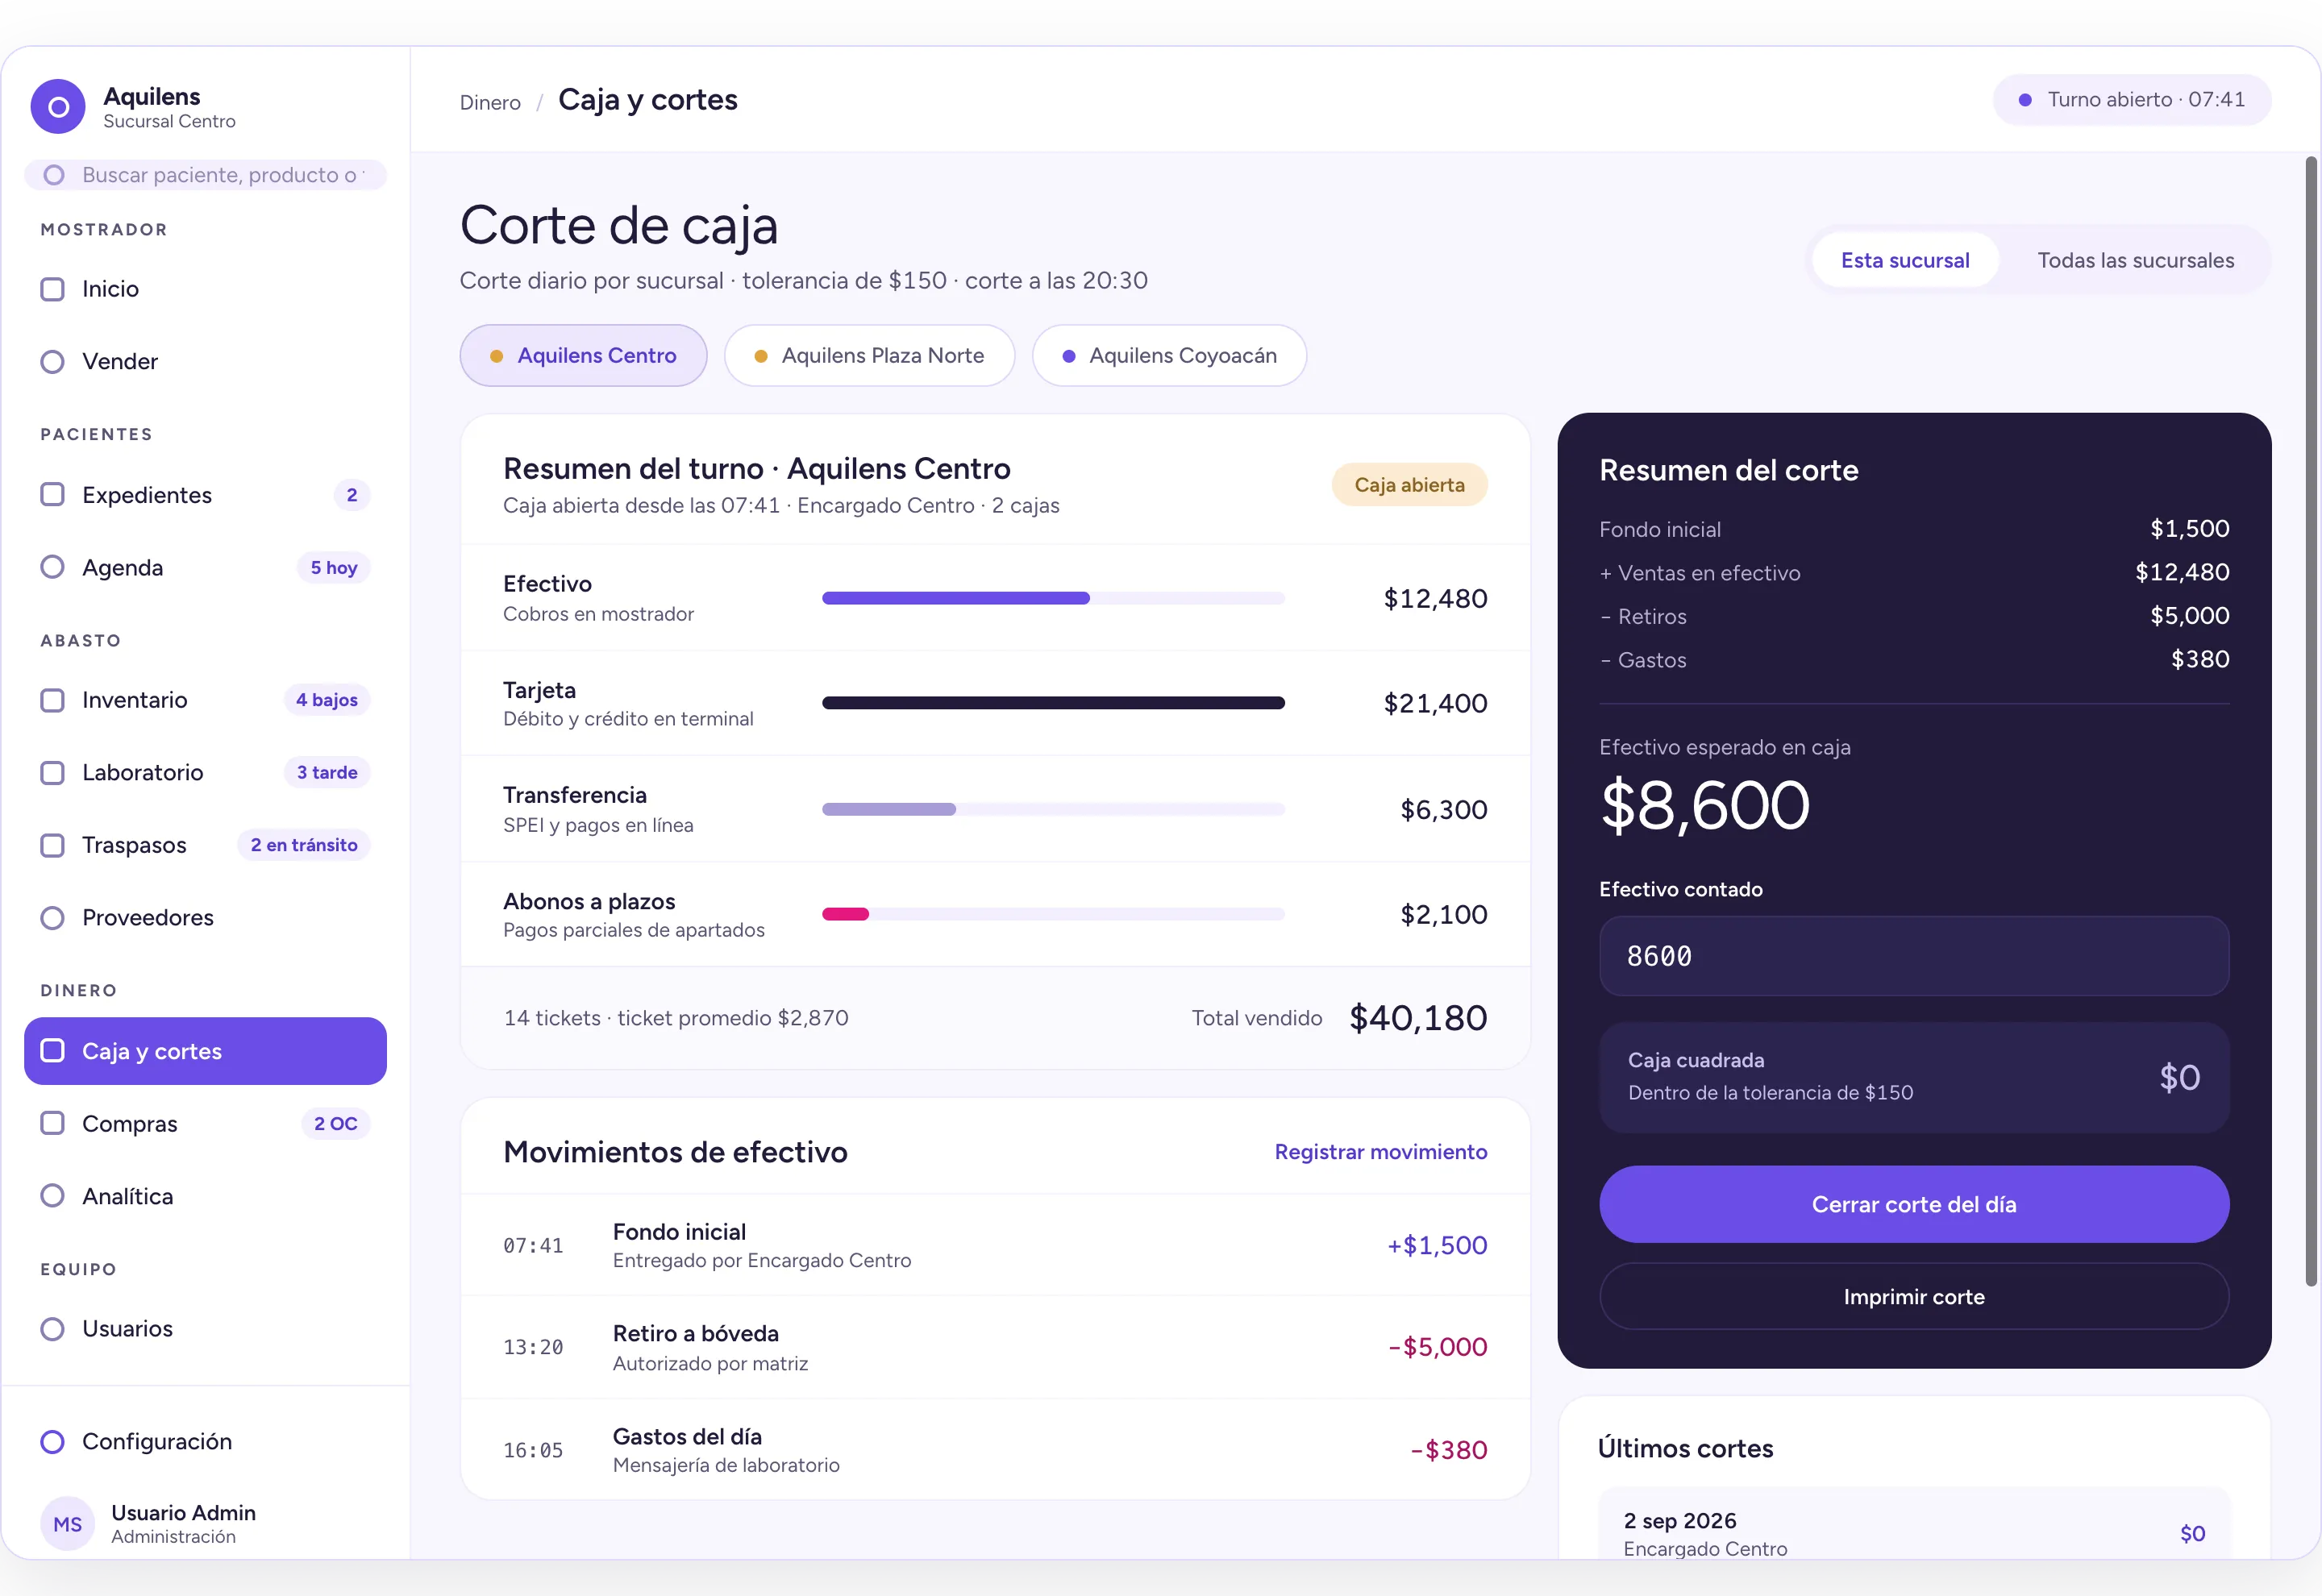The width and height of the screenshot is (2322, 1596).
Task: Click the Compras sidebar icon
Action: [x=52, y=1123]
